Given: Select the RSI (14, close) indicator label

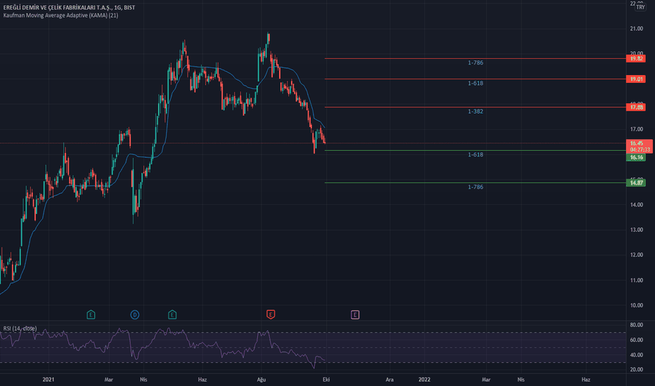Looking at the screenshot, I should [20, 328].
